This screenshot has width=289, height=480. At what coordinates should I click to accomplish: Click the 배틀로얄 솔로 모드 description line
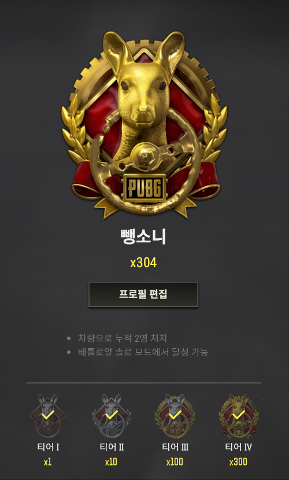coord(143,352)
